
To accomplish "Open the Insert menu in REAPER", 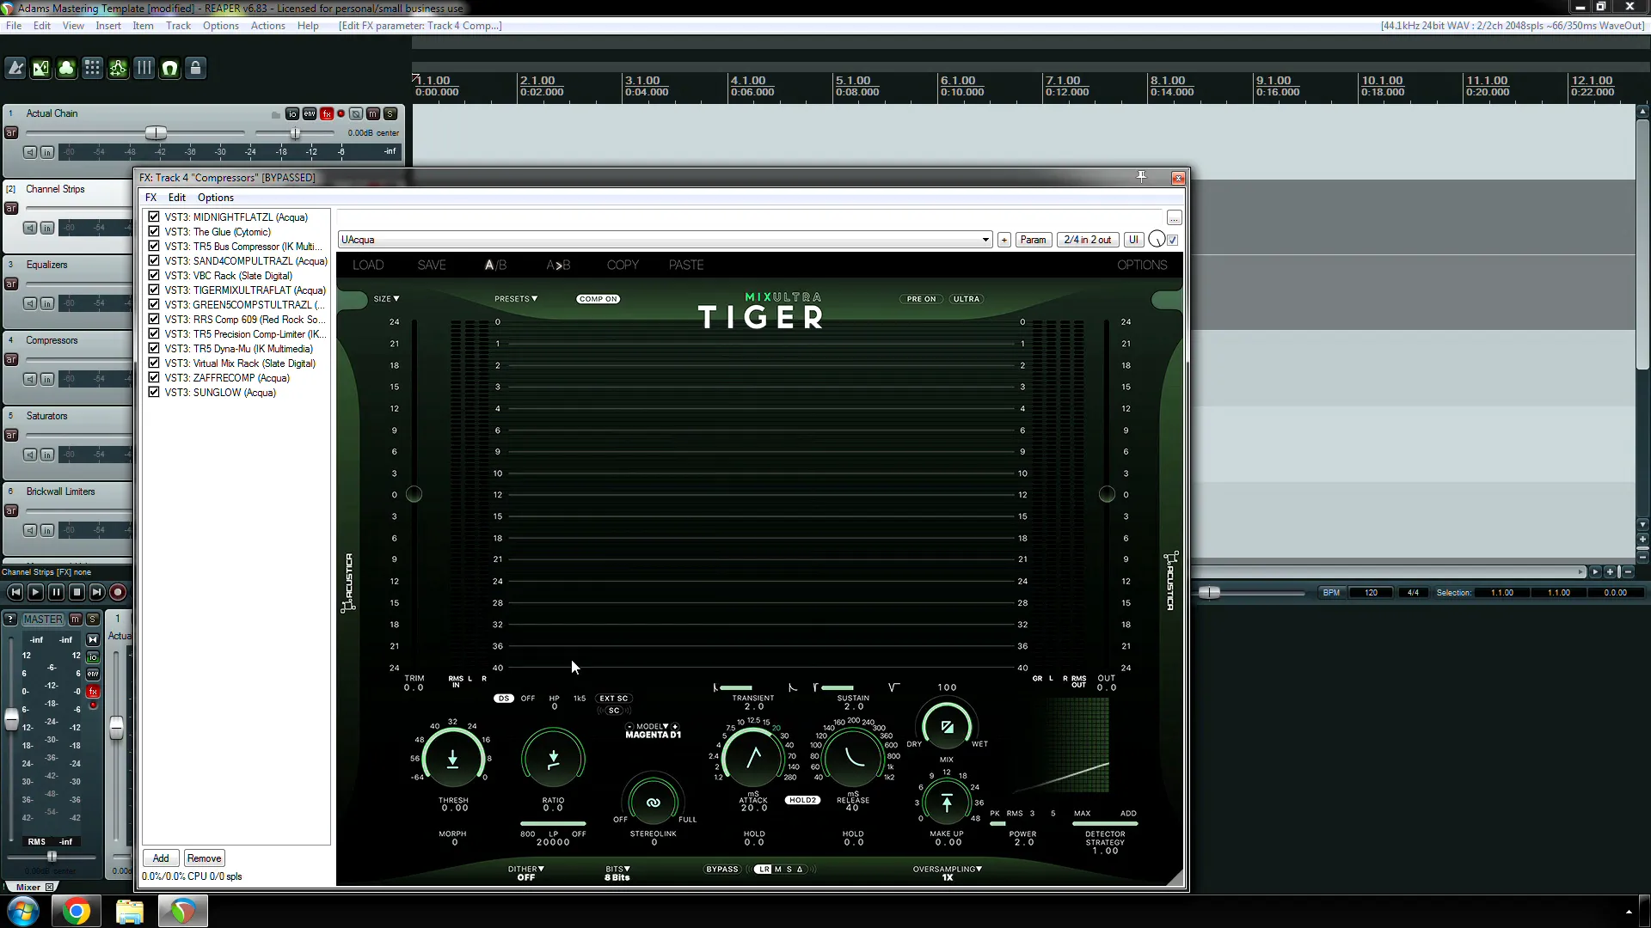I will pyautogui.click(x=108, y=26).
